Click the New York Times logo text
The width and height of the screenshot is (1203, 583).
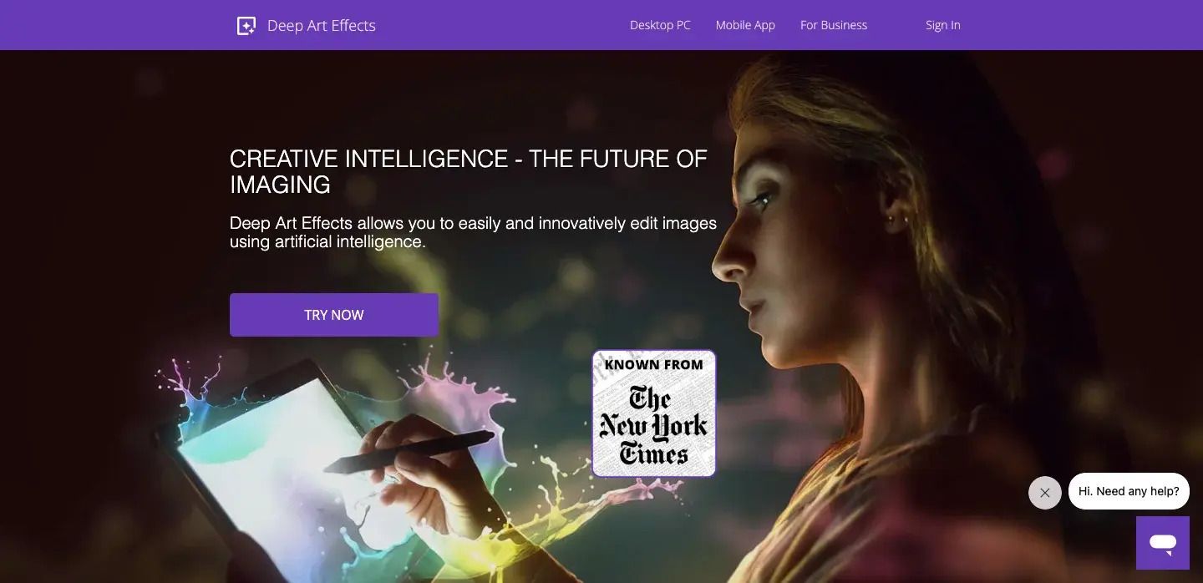point(654,425)
